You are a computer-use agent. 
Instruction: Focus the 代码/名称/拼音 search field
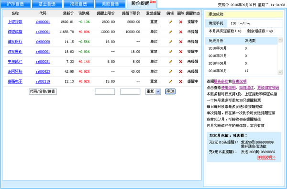click(43, 91)
